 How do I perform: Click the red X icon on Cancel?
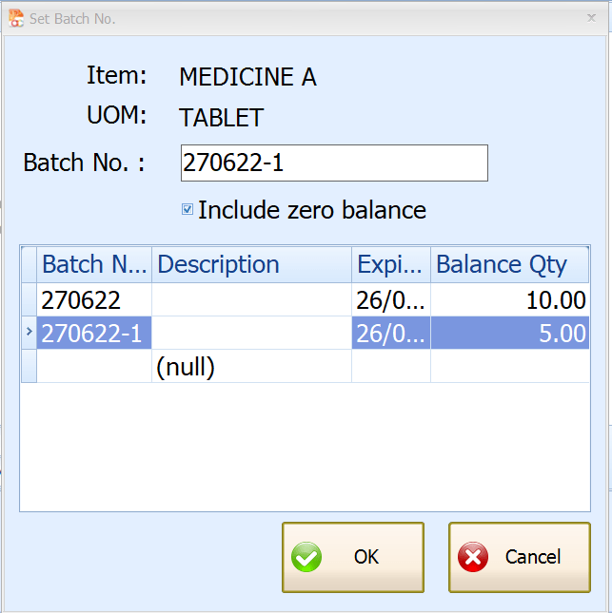coord(473,557)
